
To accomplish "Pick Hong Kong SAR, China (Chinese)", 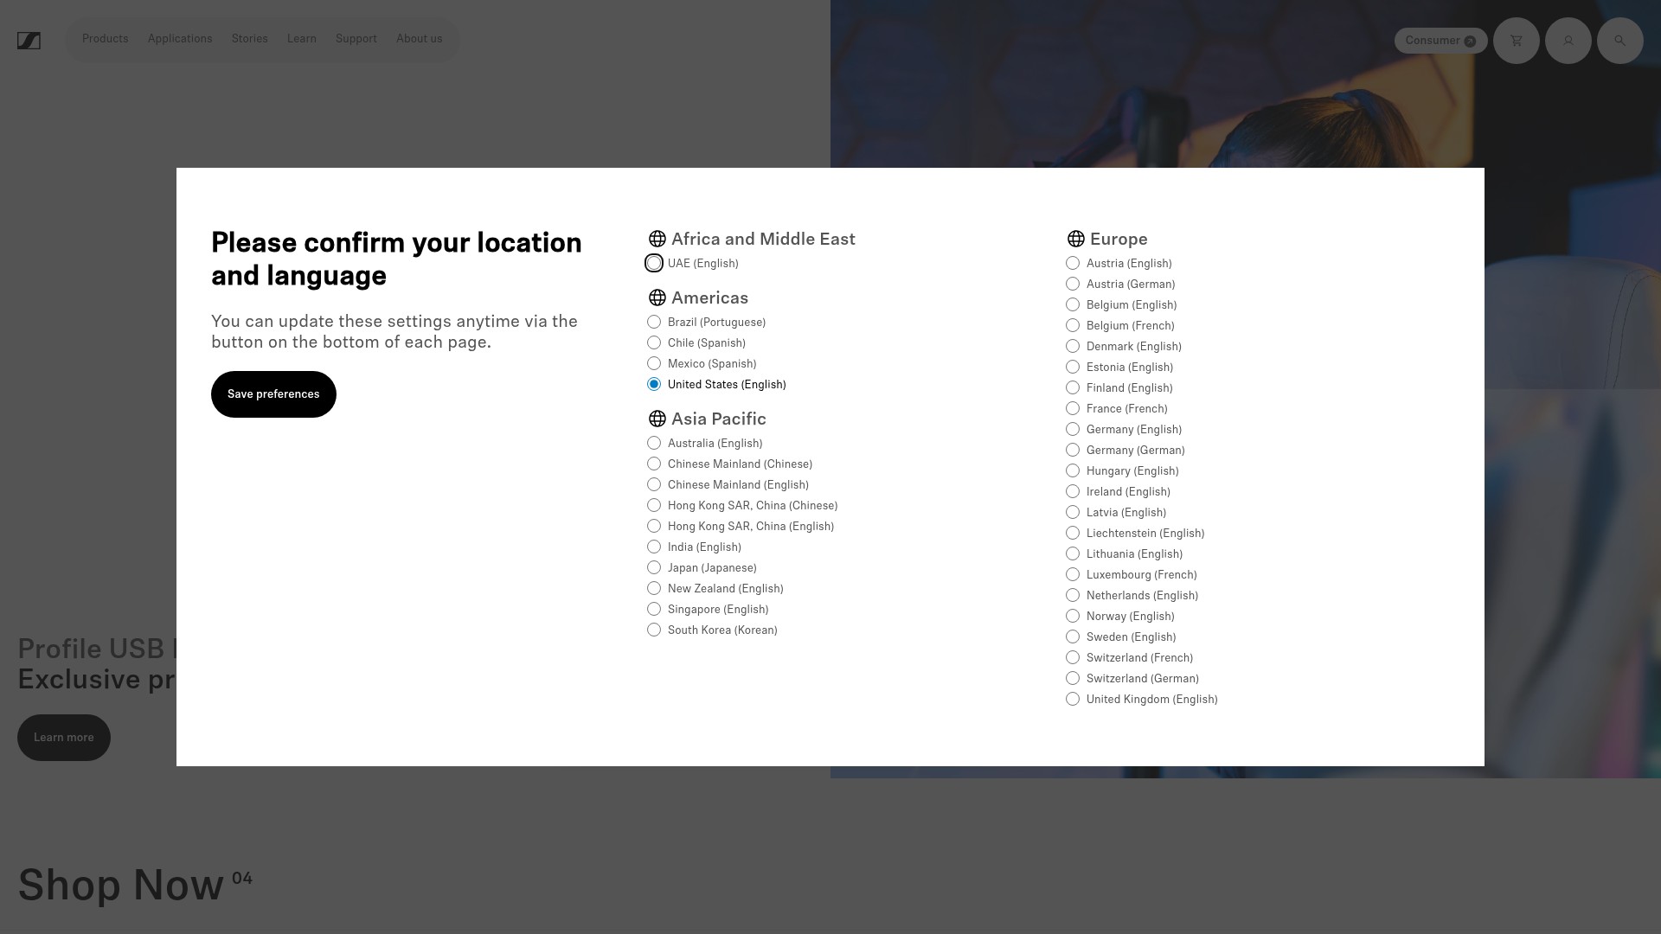I will [x=654, y=505].
